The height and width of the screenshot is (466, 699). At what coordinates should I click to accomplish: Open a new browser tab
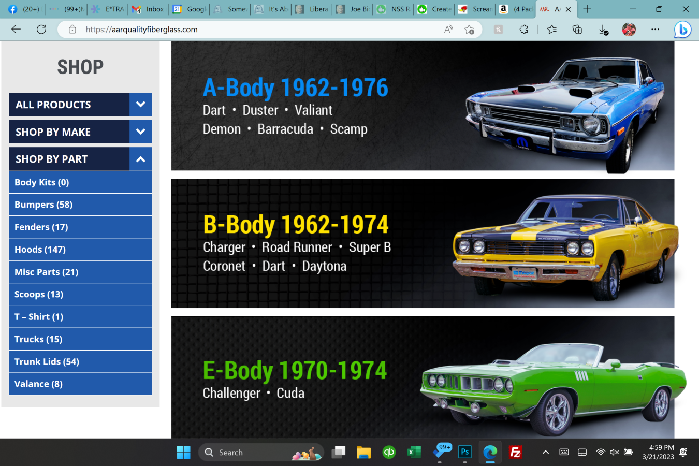tap(587, 9)
